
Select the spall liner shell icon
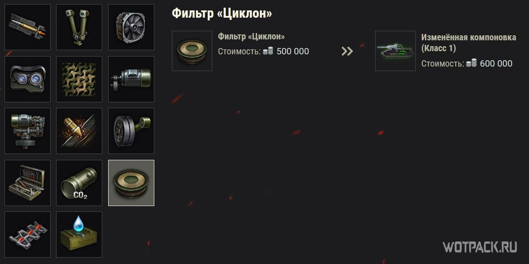[79, 131]
